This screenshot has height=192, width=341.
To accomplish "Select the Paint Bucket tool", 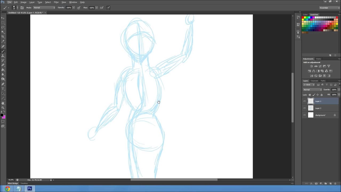I will 3,70.
